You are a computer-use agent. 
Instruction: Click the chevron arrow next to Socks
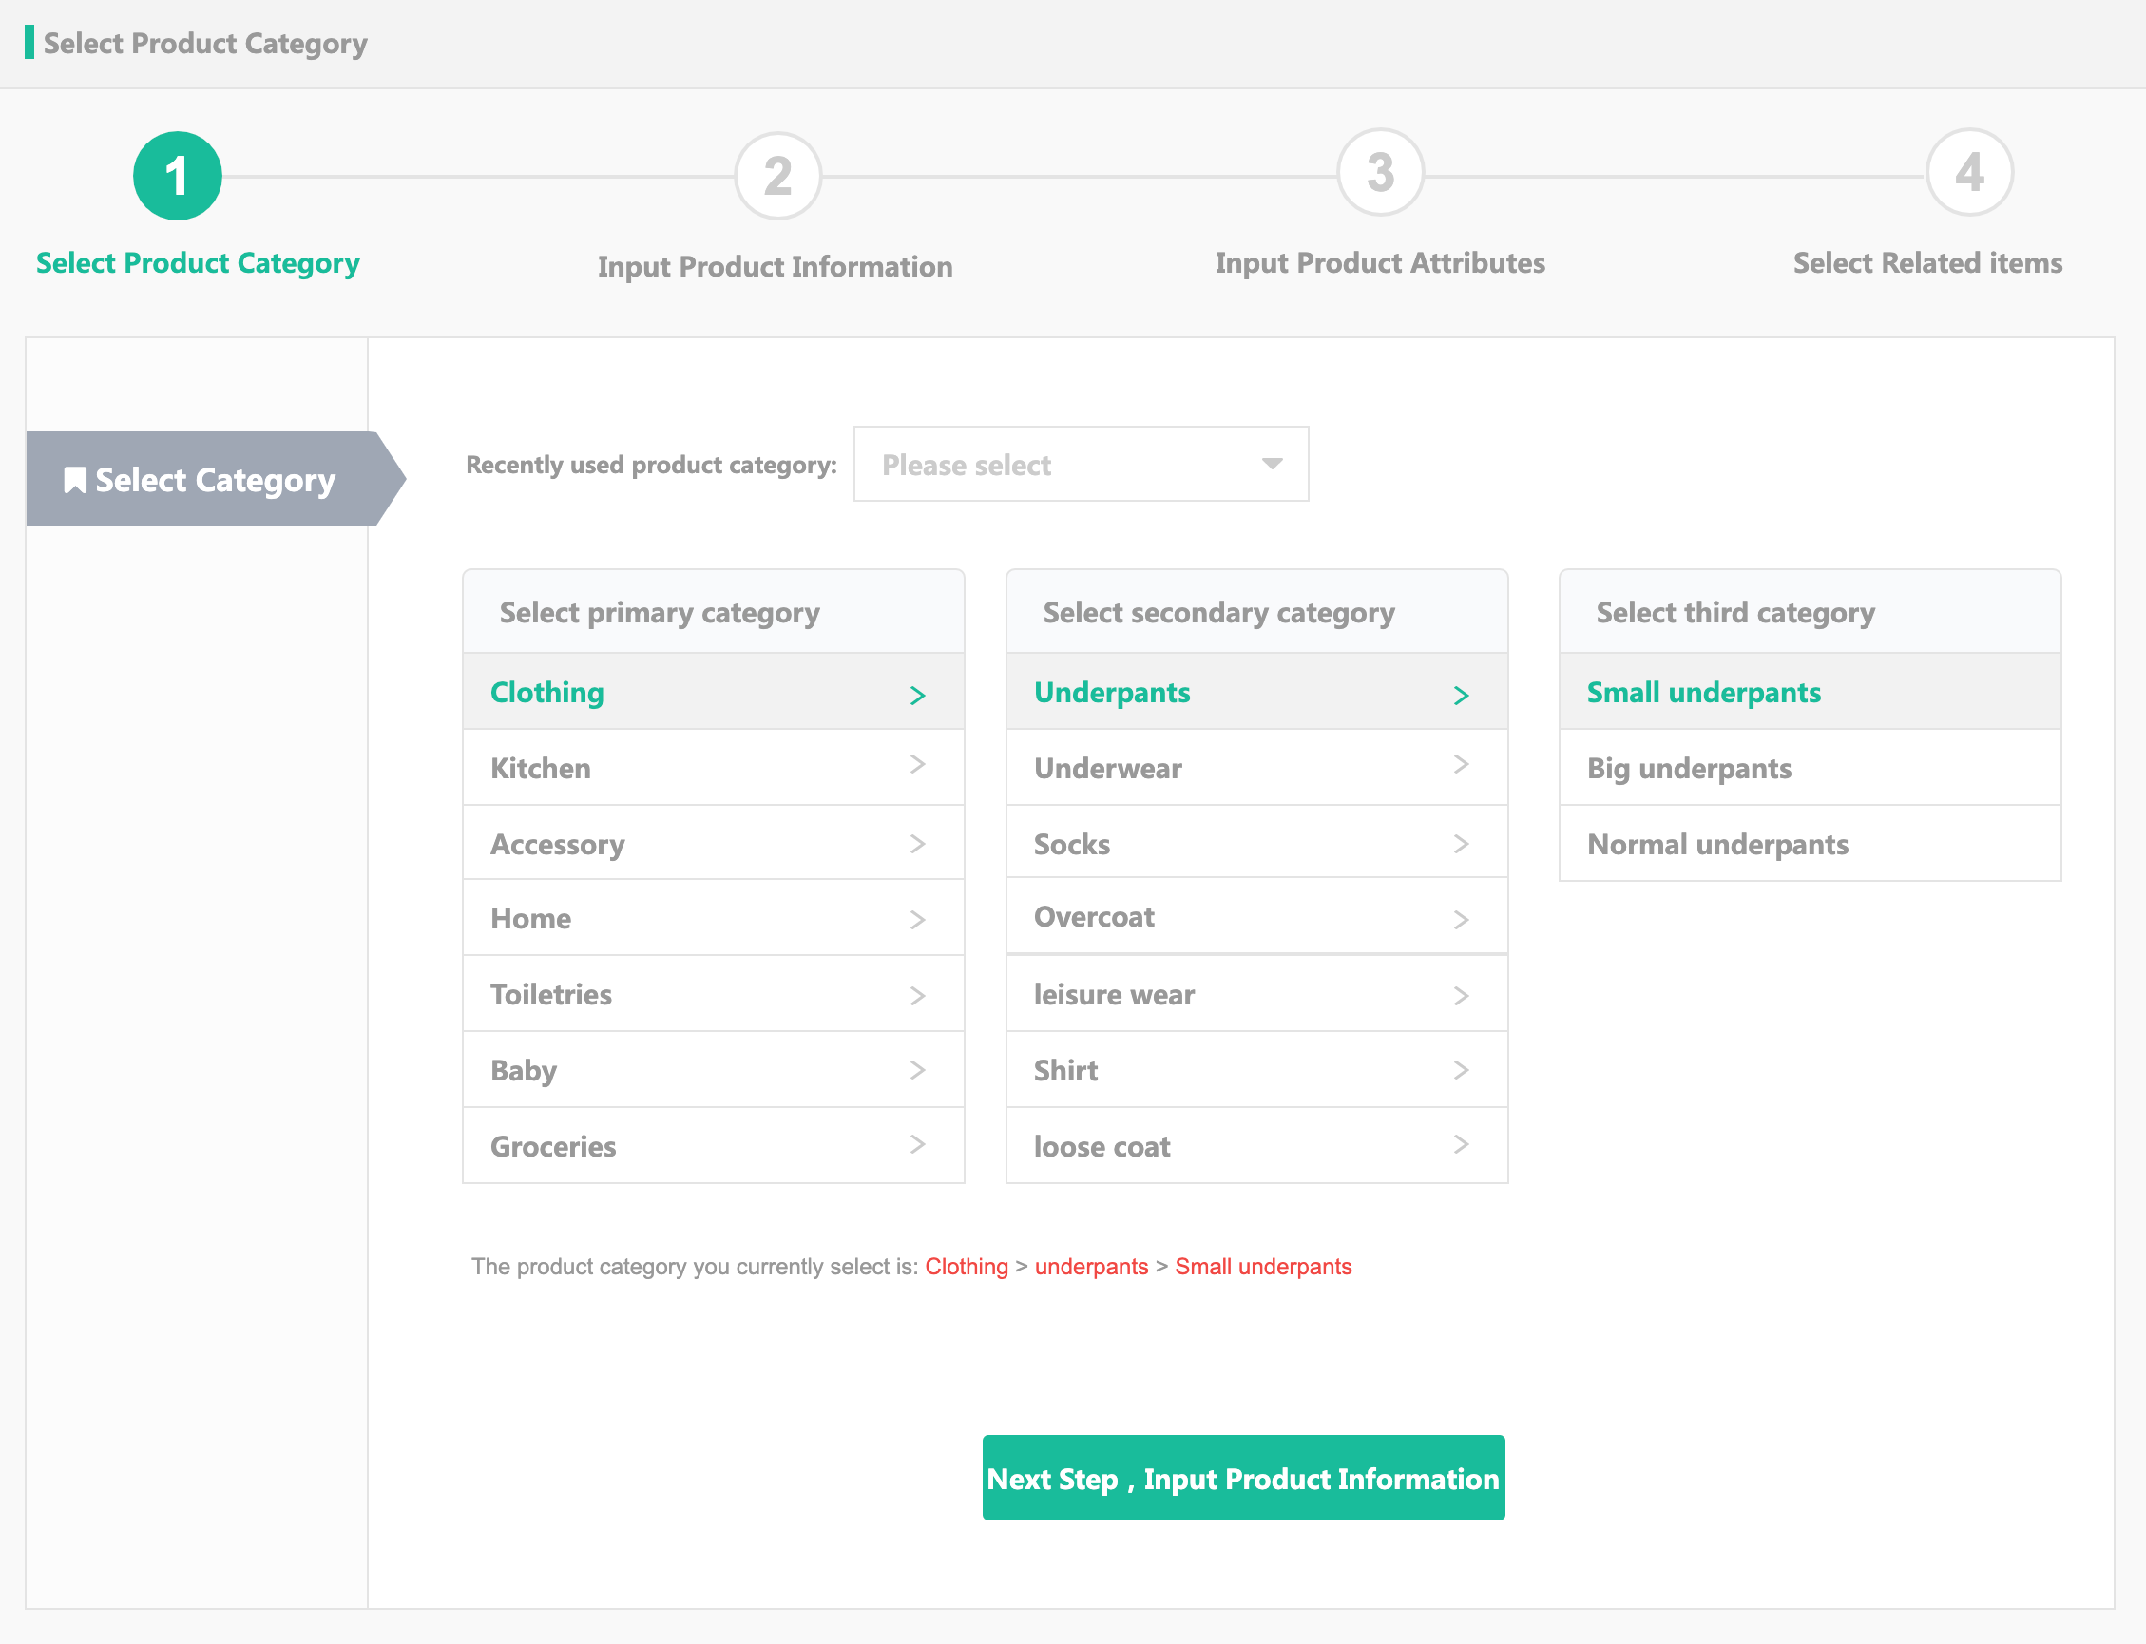pos(1461,844)
